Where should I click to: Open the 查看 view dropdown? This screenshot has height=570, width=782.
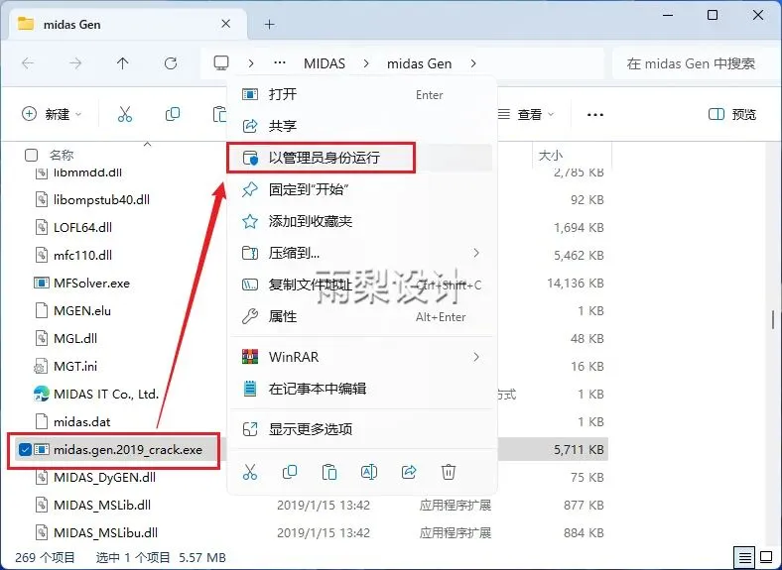pos(527,115)
